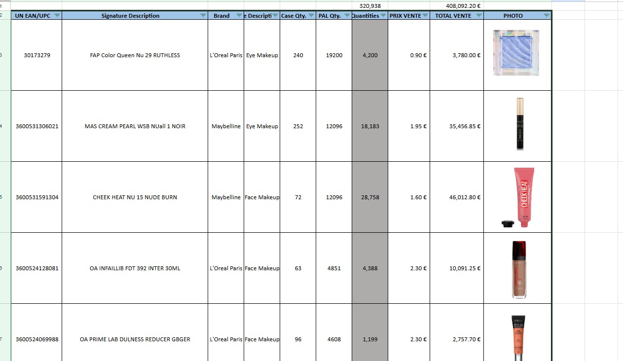Select the blue eyeshadow product photo
The image size is (623, 361).
(x=516, y=53)
